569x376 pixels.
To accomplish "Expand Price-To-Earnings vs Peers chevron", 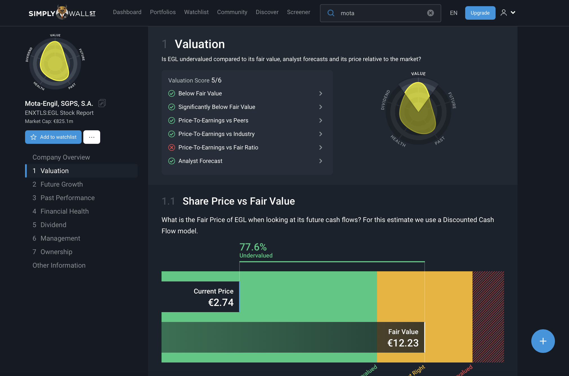I will [x=321, y=120].
